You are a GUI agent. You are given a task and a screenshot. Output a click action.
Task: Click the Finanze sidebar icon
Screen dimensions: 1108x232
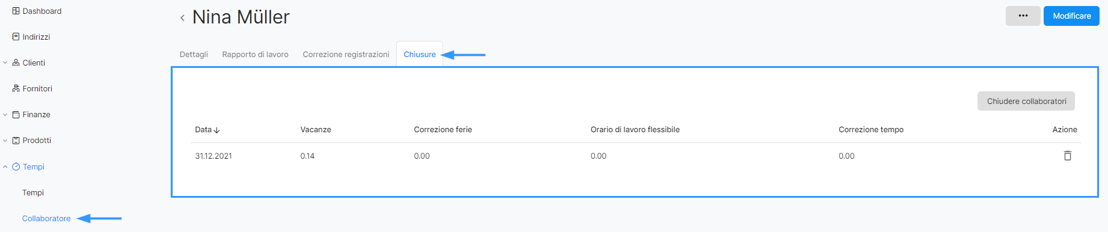(x=16, y=114)
